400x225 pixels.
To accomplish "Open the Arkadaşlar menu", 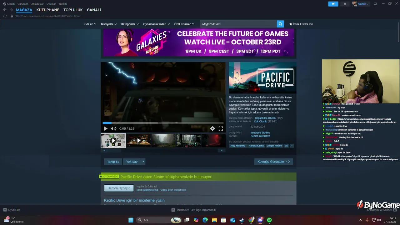I will 37,4.
